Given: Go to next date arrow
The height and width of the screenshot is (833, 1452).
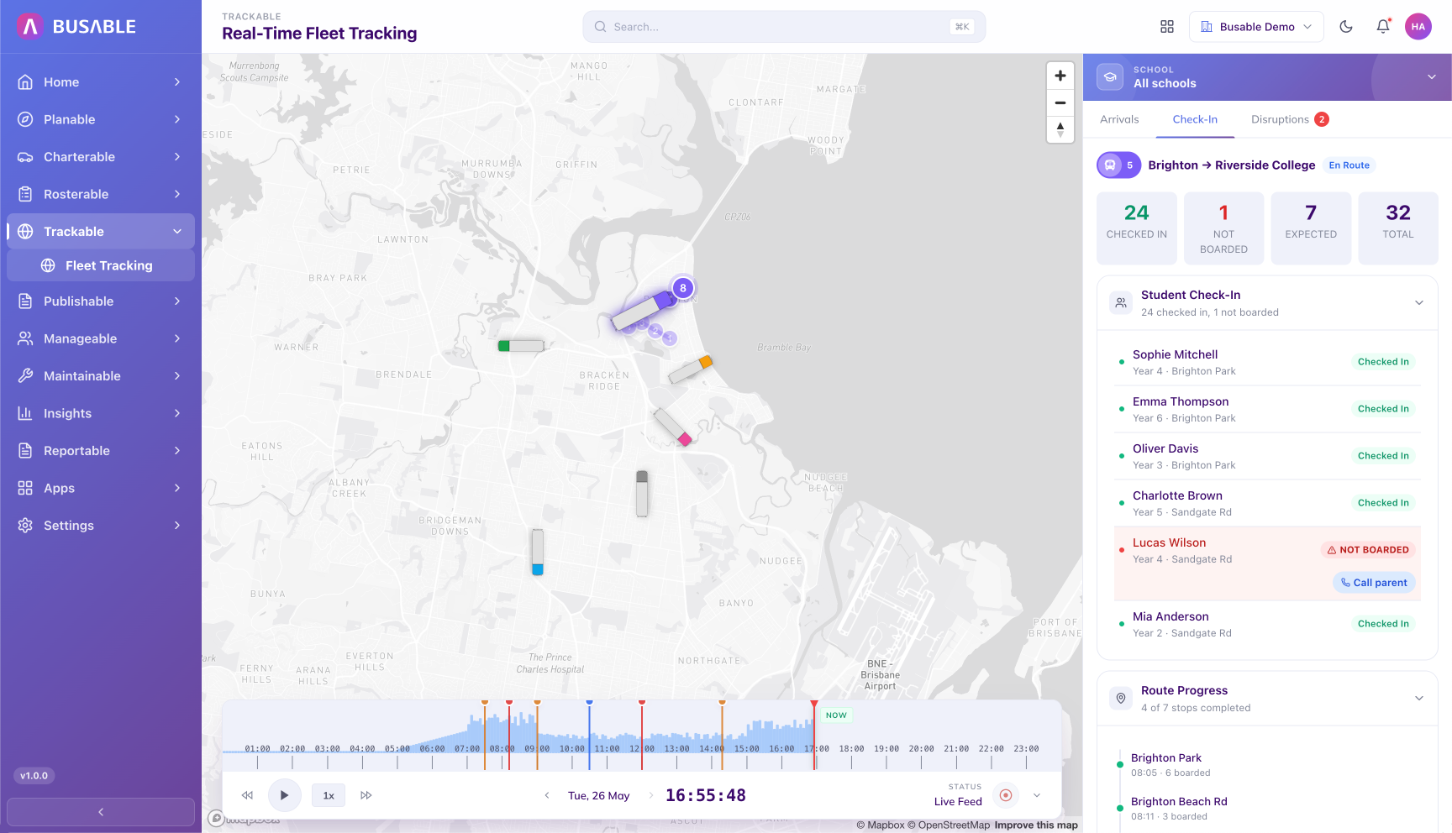Looking at the screenshot, I should pos(650,795).
